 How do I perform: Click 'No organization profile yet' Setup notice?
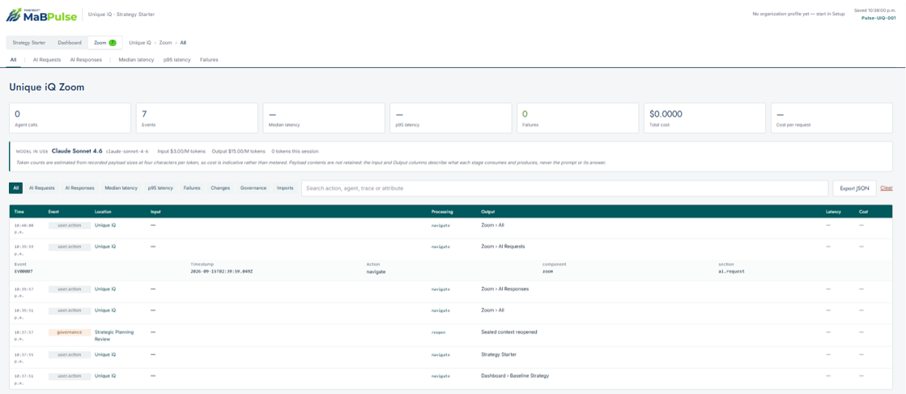798,14
